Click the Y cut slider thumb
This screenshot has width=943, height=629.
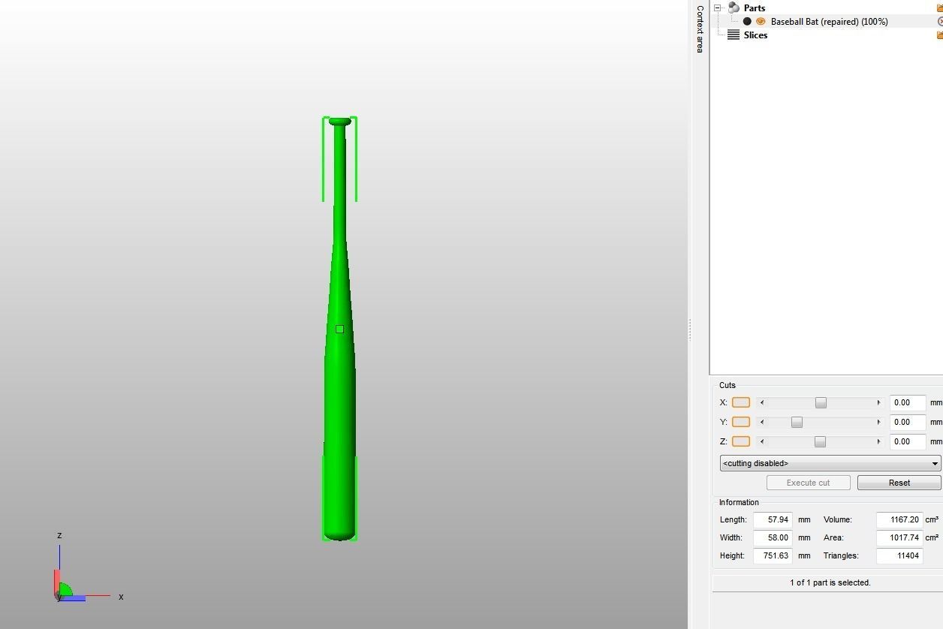[x=797, y=422]
